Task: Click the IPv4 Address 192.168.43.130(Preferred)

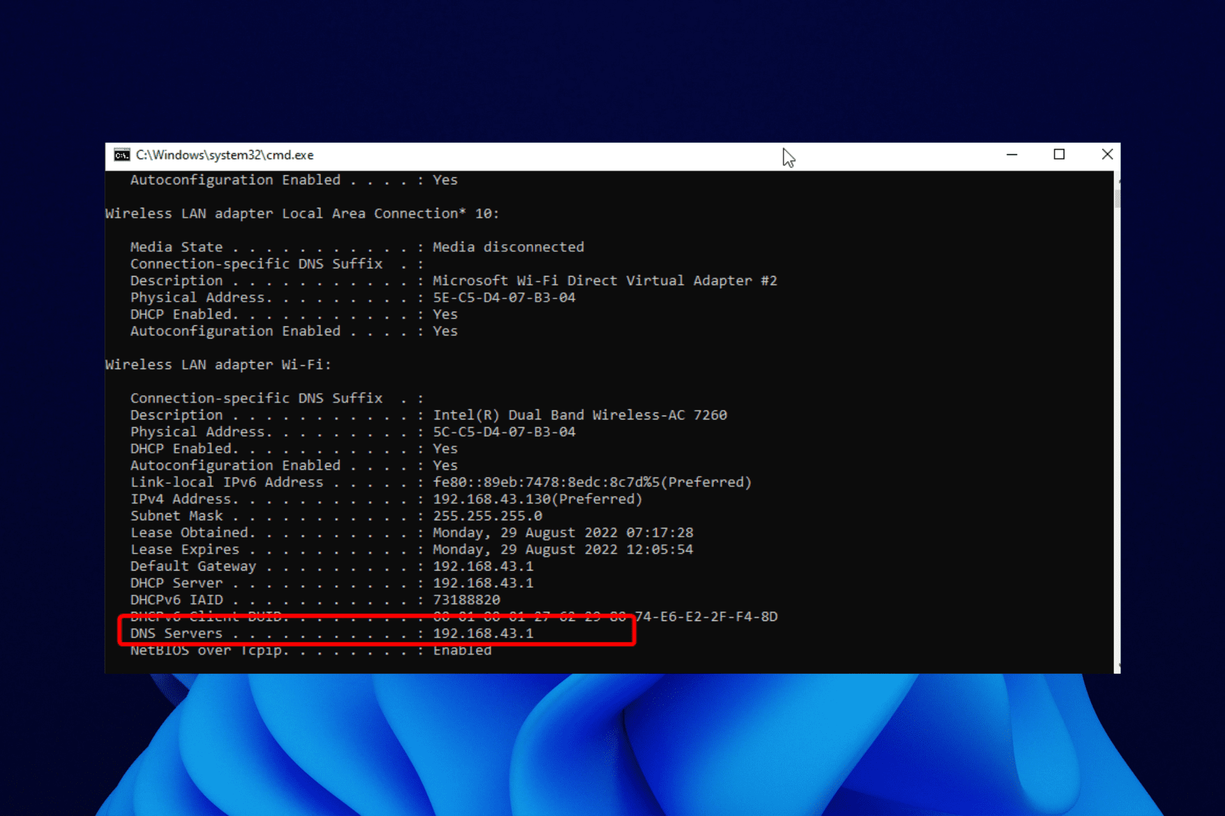Action: (x=537, y=499)
